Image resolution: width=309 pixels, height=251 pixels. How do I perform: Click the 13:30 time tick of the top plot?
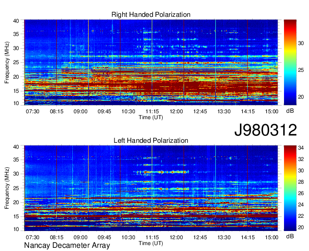coord(224,111)
